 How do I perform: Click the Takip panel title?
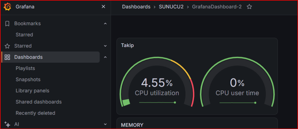pyautogui.click(x=127, y=46)
